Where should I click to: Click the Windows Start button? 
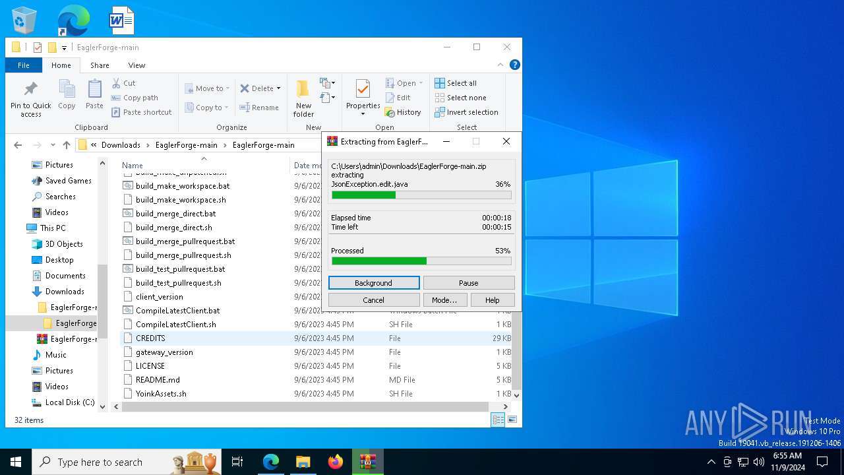point(16,462)
